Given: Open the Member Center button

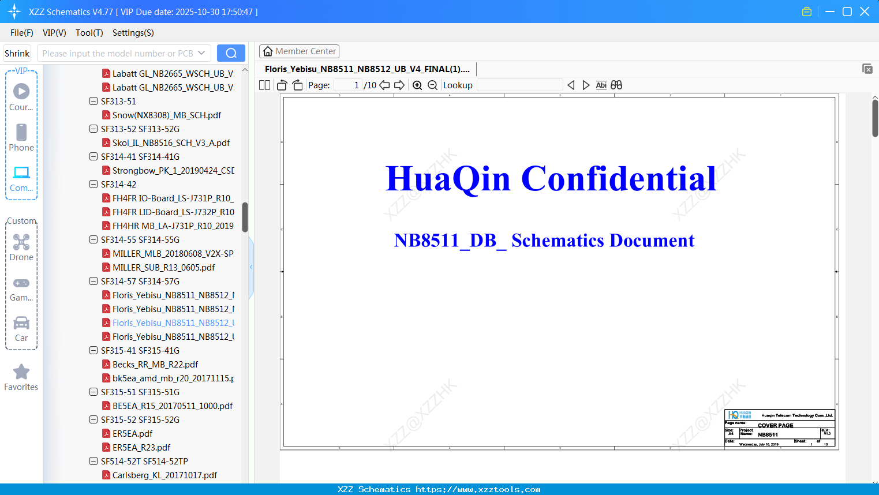Looking at the screenshot, I should coord(299,51).
